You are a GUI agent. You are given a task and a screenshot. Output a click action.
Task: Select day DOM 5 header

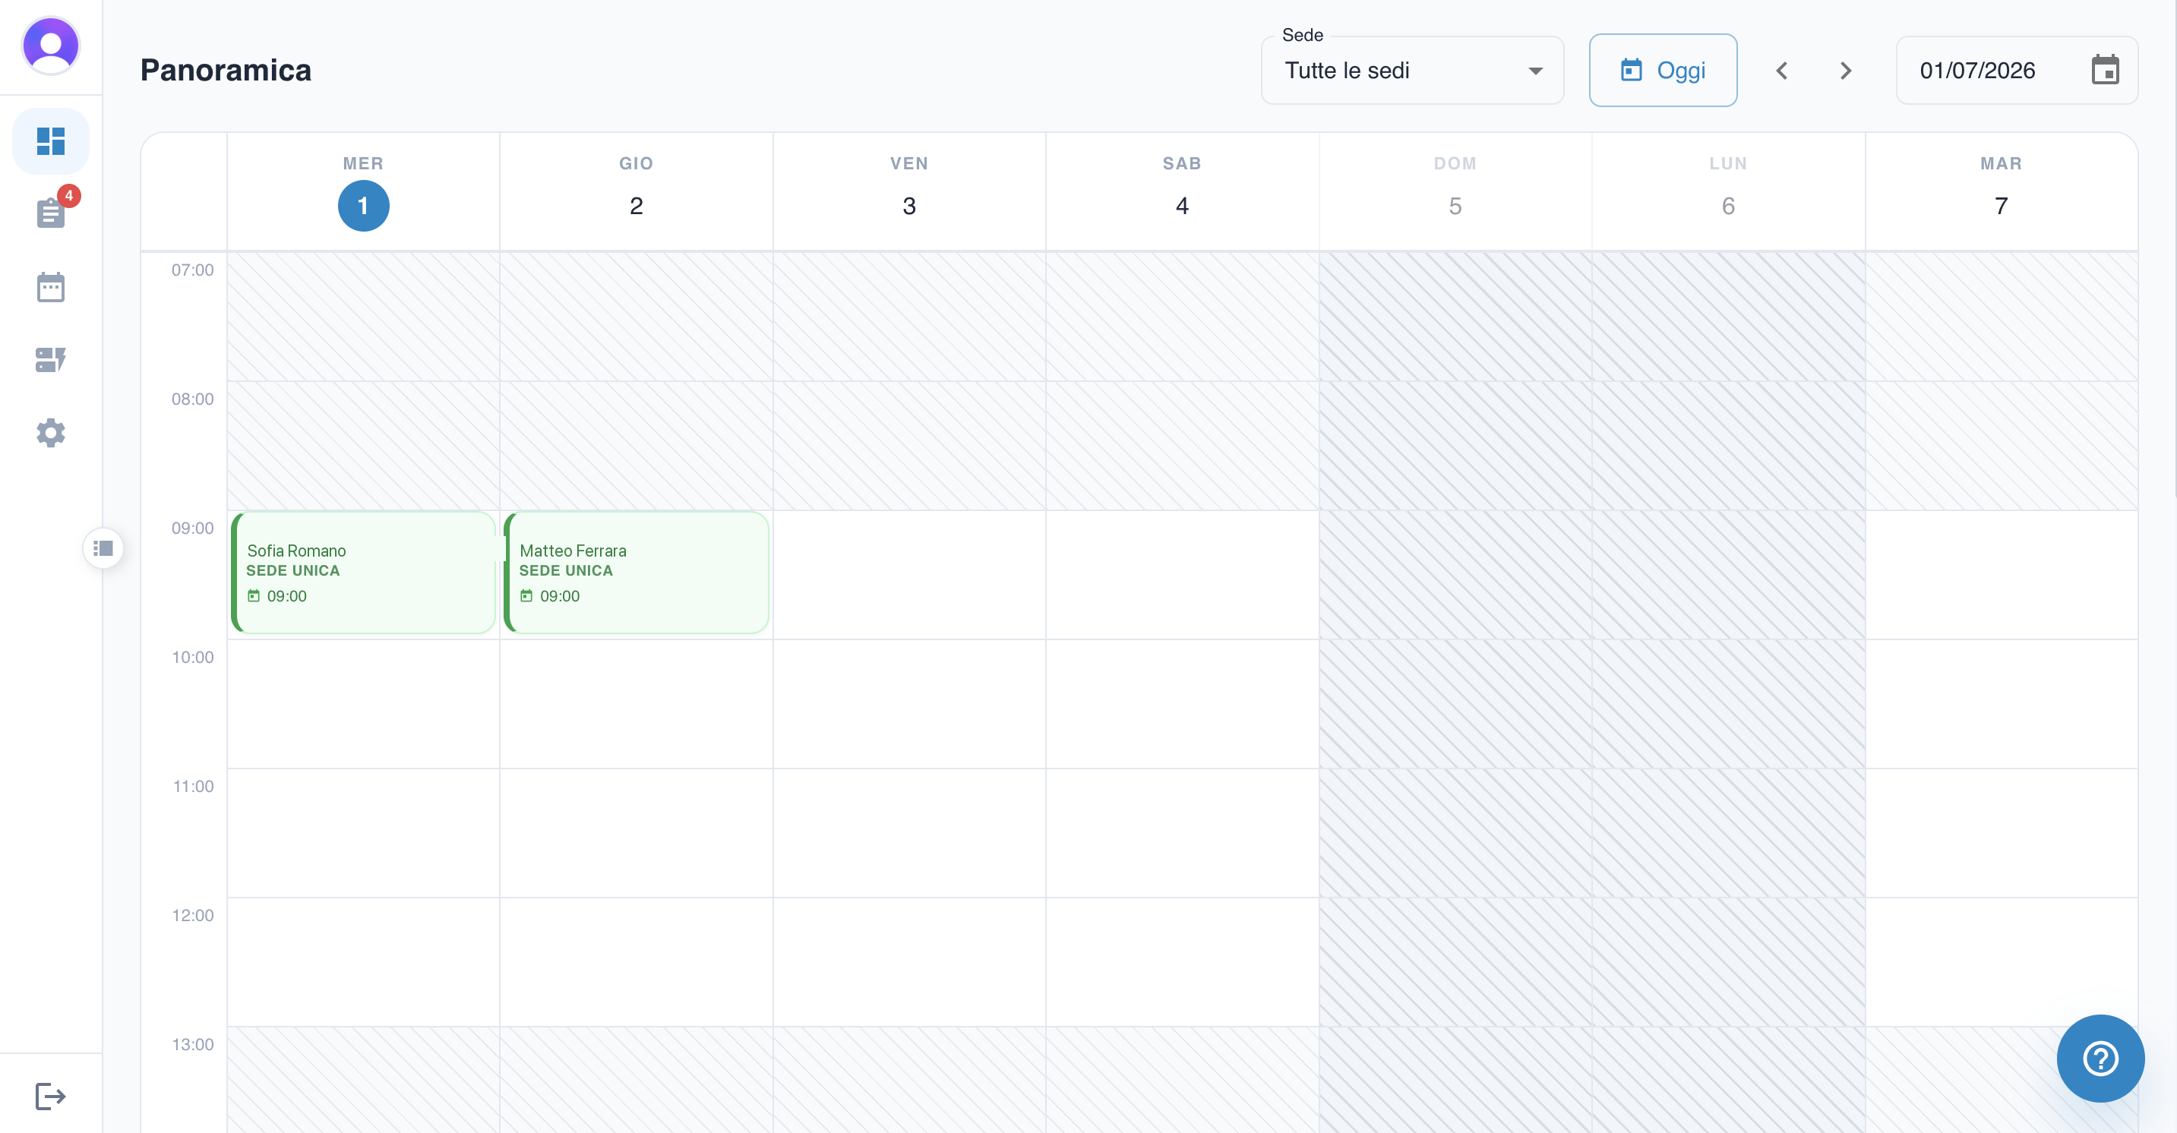pyautogui.click(x=1455, y=192)
